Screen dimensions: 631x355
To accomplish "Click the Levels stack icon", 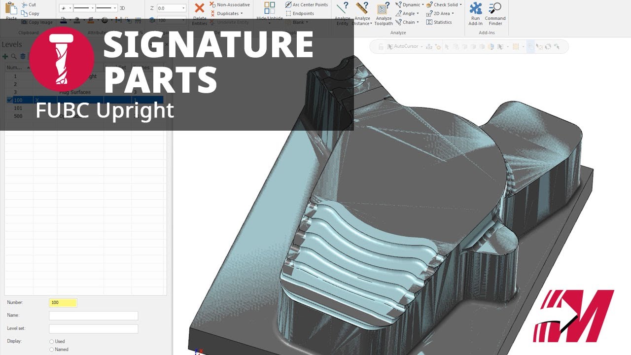I will [x=23, y=57].
